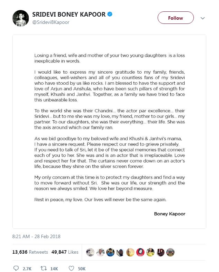Open the @SrideviBKapoor handle link
Screen dimensions: 219x272
click(x=51, y=22)
